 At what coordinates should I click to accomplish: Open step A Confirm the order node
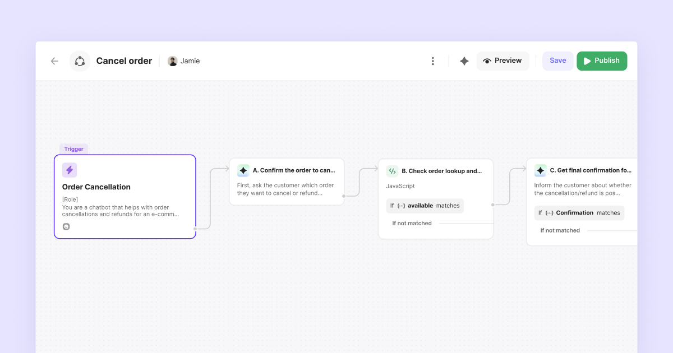[287, 182]
